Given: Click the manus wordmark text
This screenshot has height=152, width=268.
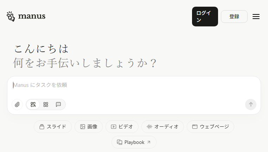Looking at the screenshot, I should [32, 16].
